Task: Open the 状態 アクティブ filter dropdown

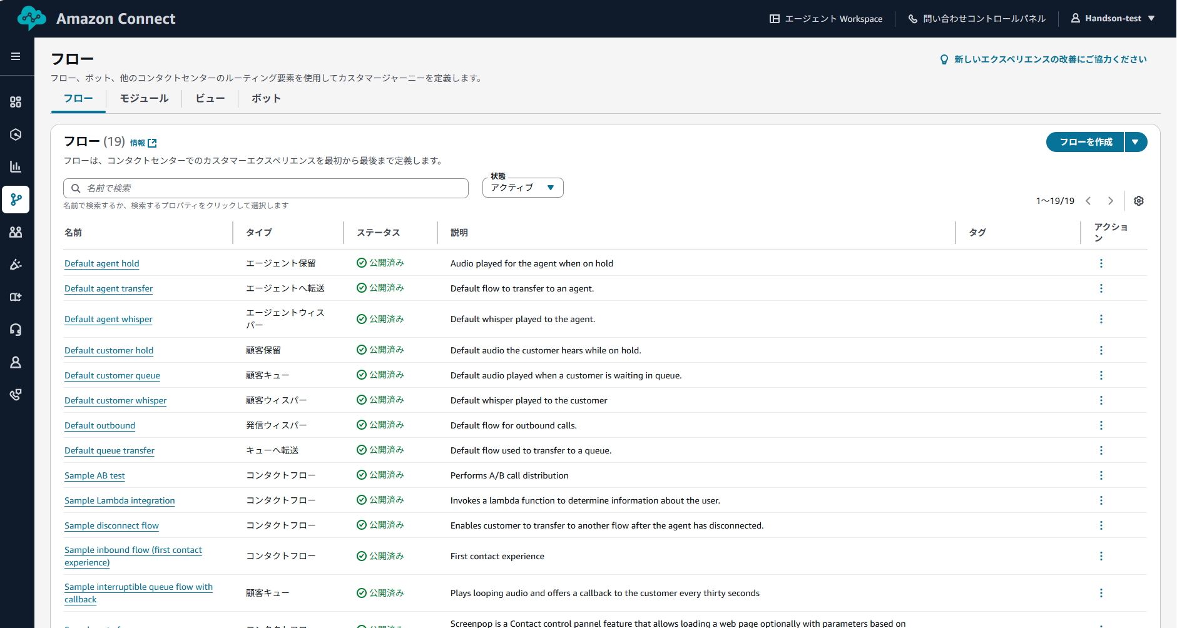Action: (522, 187)
